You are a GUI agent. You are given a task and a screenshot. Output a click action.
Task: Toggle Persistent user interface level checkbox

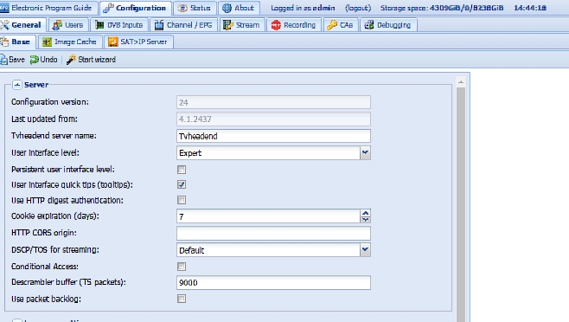click(x=182, y=170)
